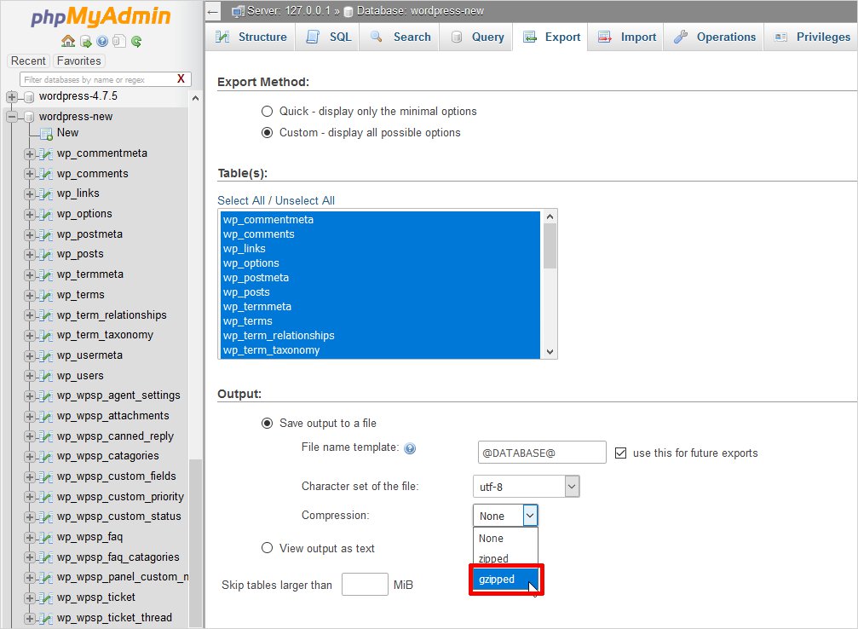858x629 pixels.
Task: Select View output as text option
Action: tap(268, 549)
